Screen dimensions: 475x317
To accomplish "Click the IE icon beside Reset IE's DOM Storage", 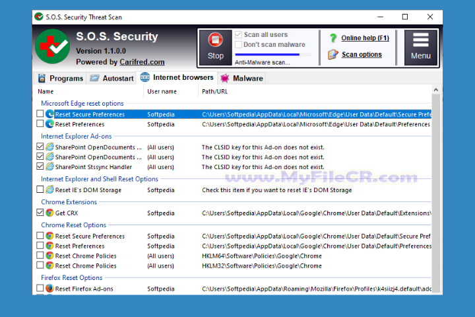I will (x=49, y=190).
